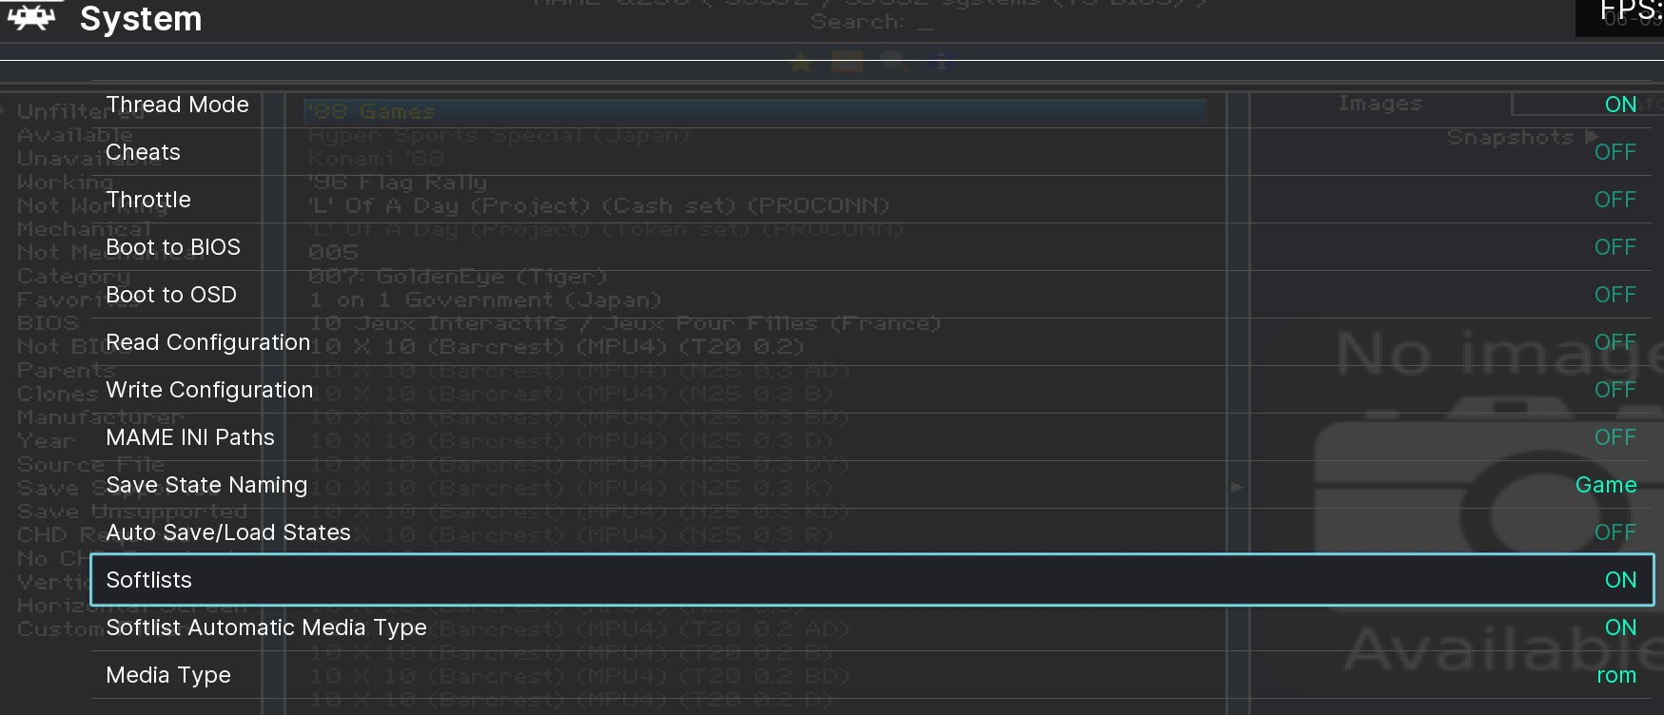Click the dimmed MAME info icon

(x=941, y=63)
